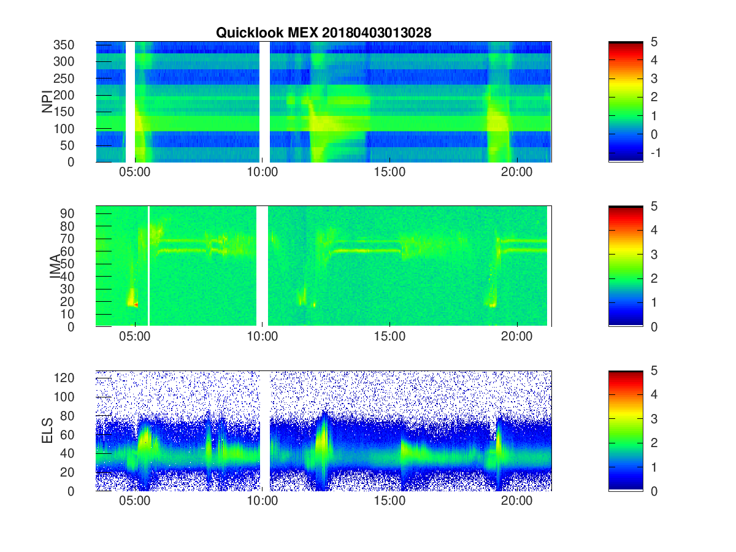Screen dimensions: 736x552
Task: Click 05:00 tick label below IMA panel
Action: [x=135, y=337]
